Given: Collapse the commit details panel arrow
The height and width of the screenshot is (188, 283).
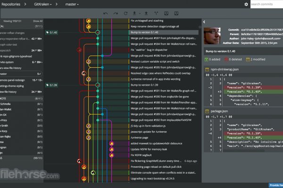Looking at the screenshot, I should pyautogui.click(x=204, y=22).
